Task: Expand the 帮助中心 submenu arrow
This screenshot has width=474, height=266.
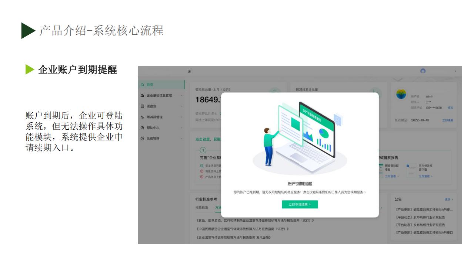Action: [181, 128]
